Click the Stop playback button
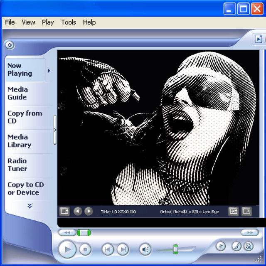 click(x=85, y=249)
